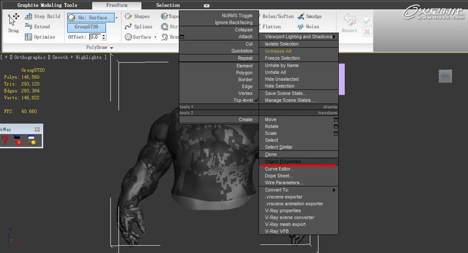Switch to the Freeform tab
Viewport: 468px width, 253px height.
pos(116,5)
